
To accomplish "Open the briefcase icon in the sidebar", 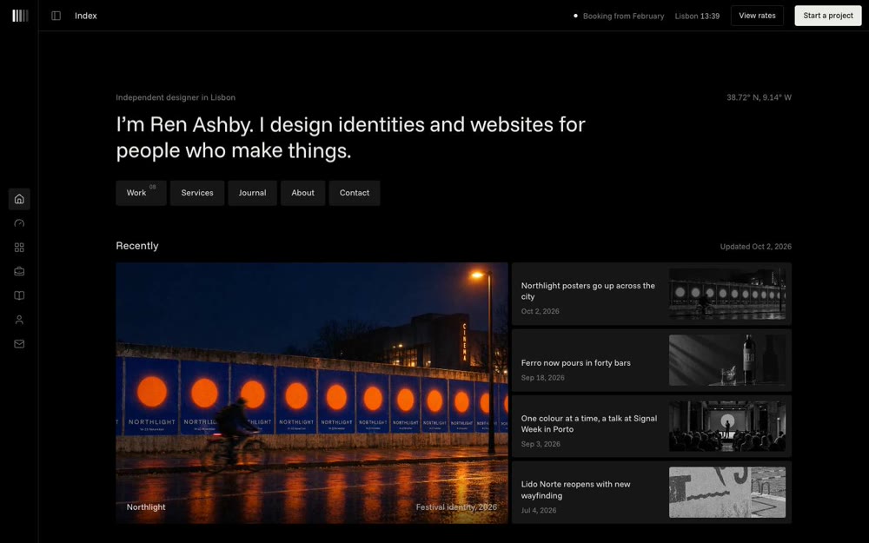I will [19, 271].
